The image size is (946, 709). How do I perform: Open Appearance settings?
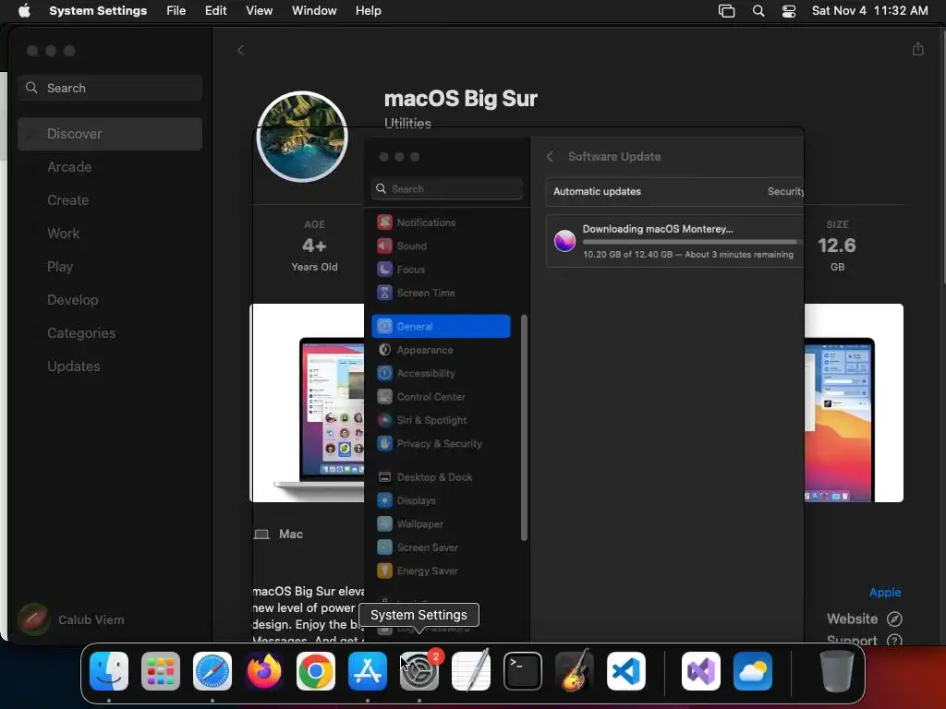[x=442, y=350]
